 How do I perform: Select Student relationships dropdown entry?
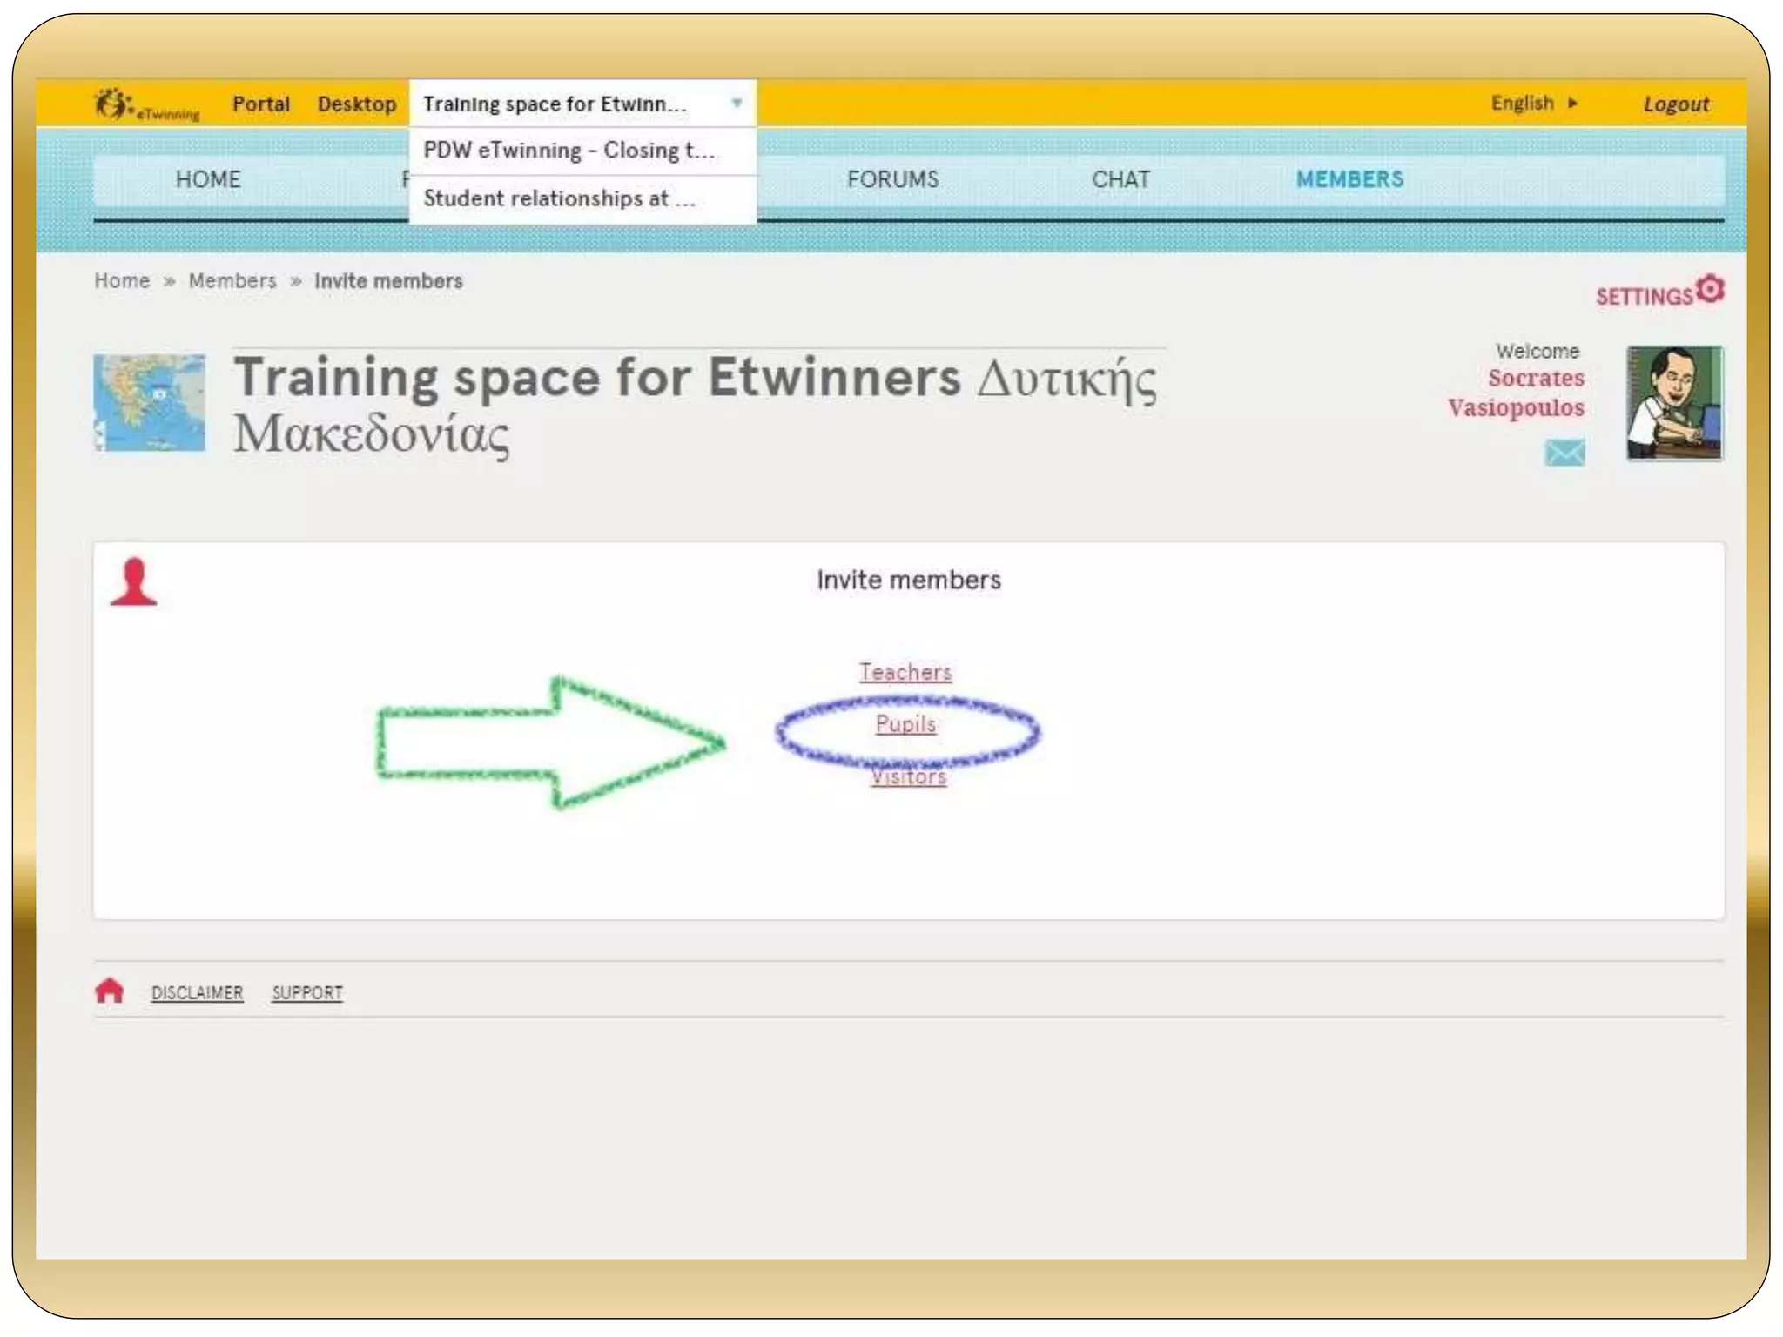tap(559, 198)
